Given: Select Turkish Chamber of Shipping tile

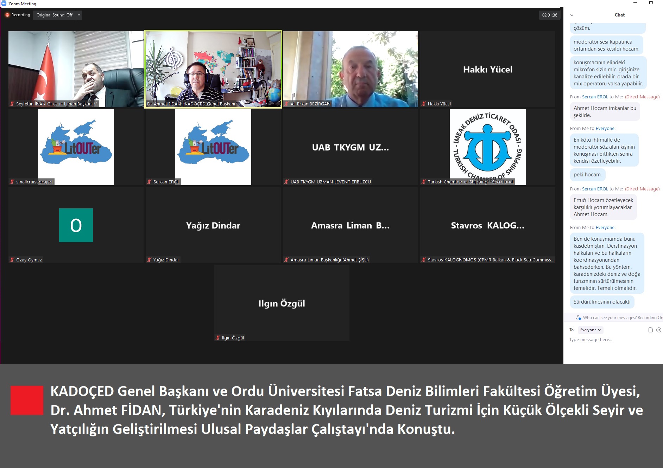Looking at the screenshot, I should point(488,147).
